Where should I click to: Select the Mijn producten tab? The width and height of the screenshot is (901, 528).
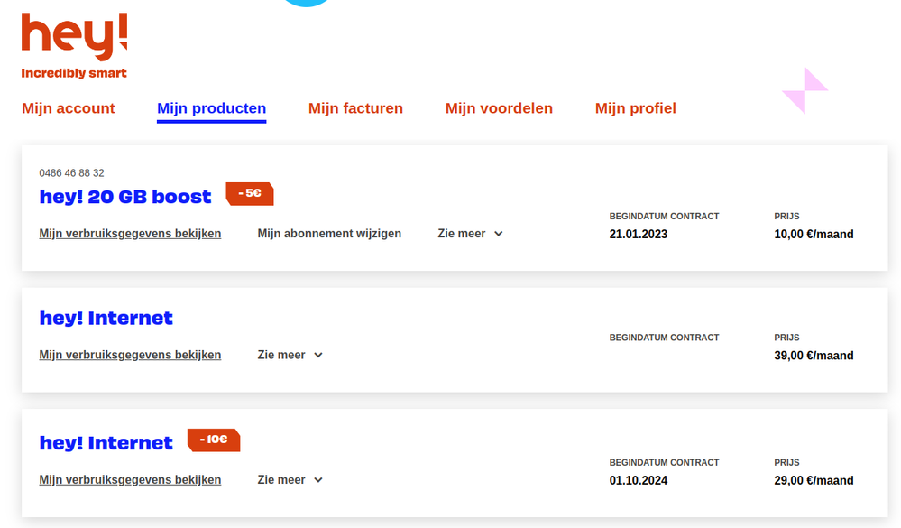pos(211,108)
